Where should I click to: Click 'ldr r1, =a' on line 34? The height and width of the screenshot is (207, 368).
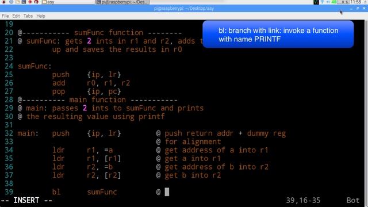pos(82,150)
